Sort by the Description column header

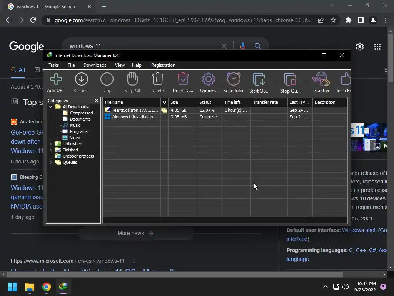pos(330,102)
